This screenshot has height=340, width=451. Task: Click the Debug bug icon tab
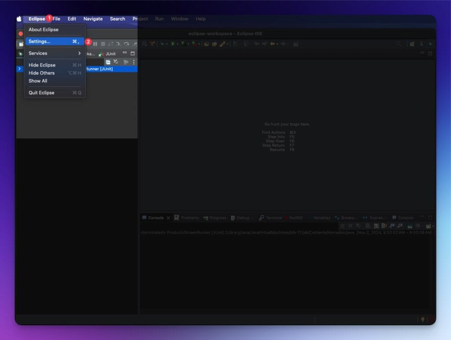click(x=20, y=54)
